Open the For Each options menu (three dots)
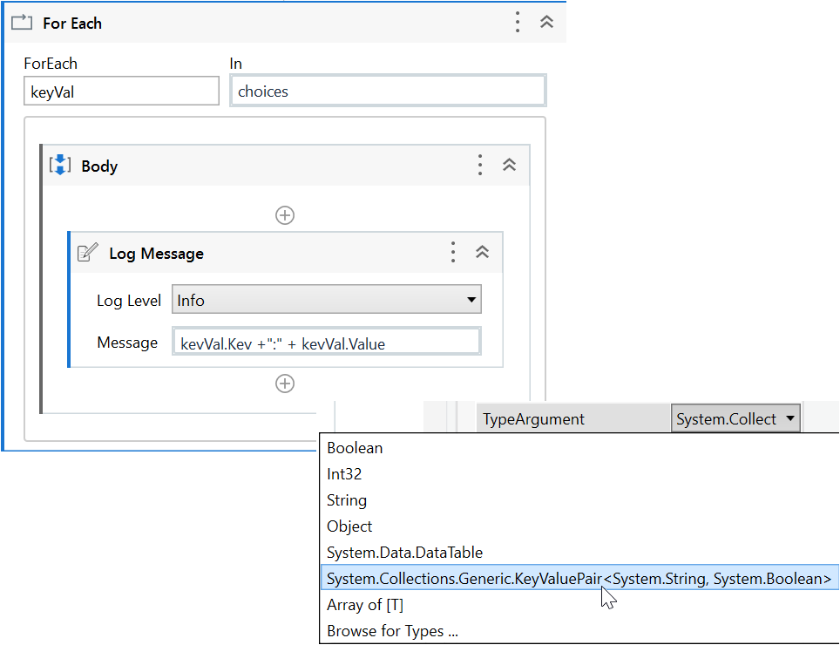Viewport: 840px width, 645px height. [518, 23]
